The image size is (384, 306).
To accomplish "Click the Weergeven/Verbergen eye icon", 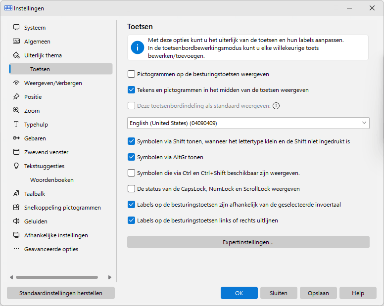I will tap(16, 83).
